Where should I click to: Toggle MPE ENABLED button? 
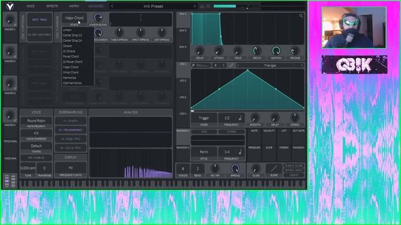pyautogui.click(x=36, y=158)
